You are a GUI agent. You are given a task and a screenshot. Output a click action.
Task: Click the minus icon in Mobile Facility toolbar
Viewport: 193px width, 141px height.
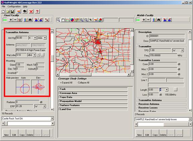(148, 20)
